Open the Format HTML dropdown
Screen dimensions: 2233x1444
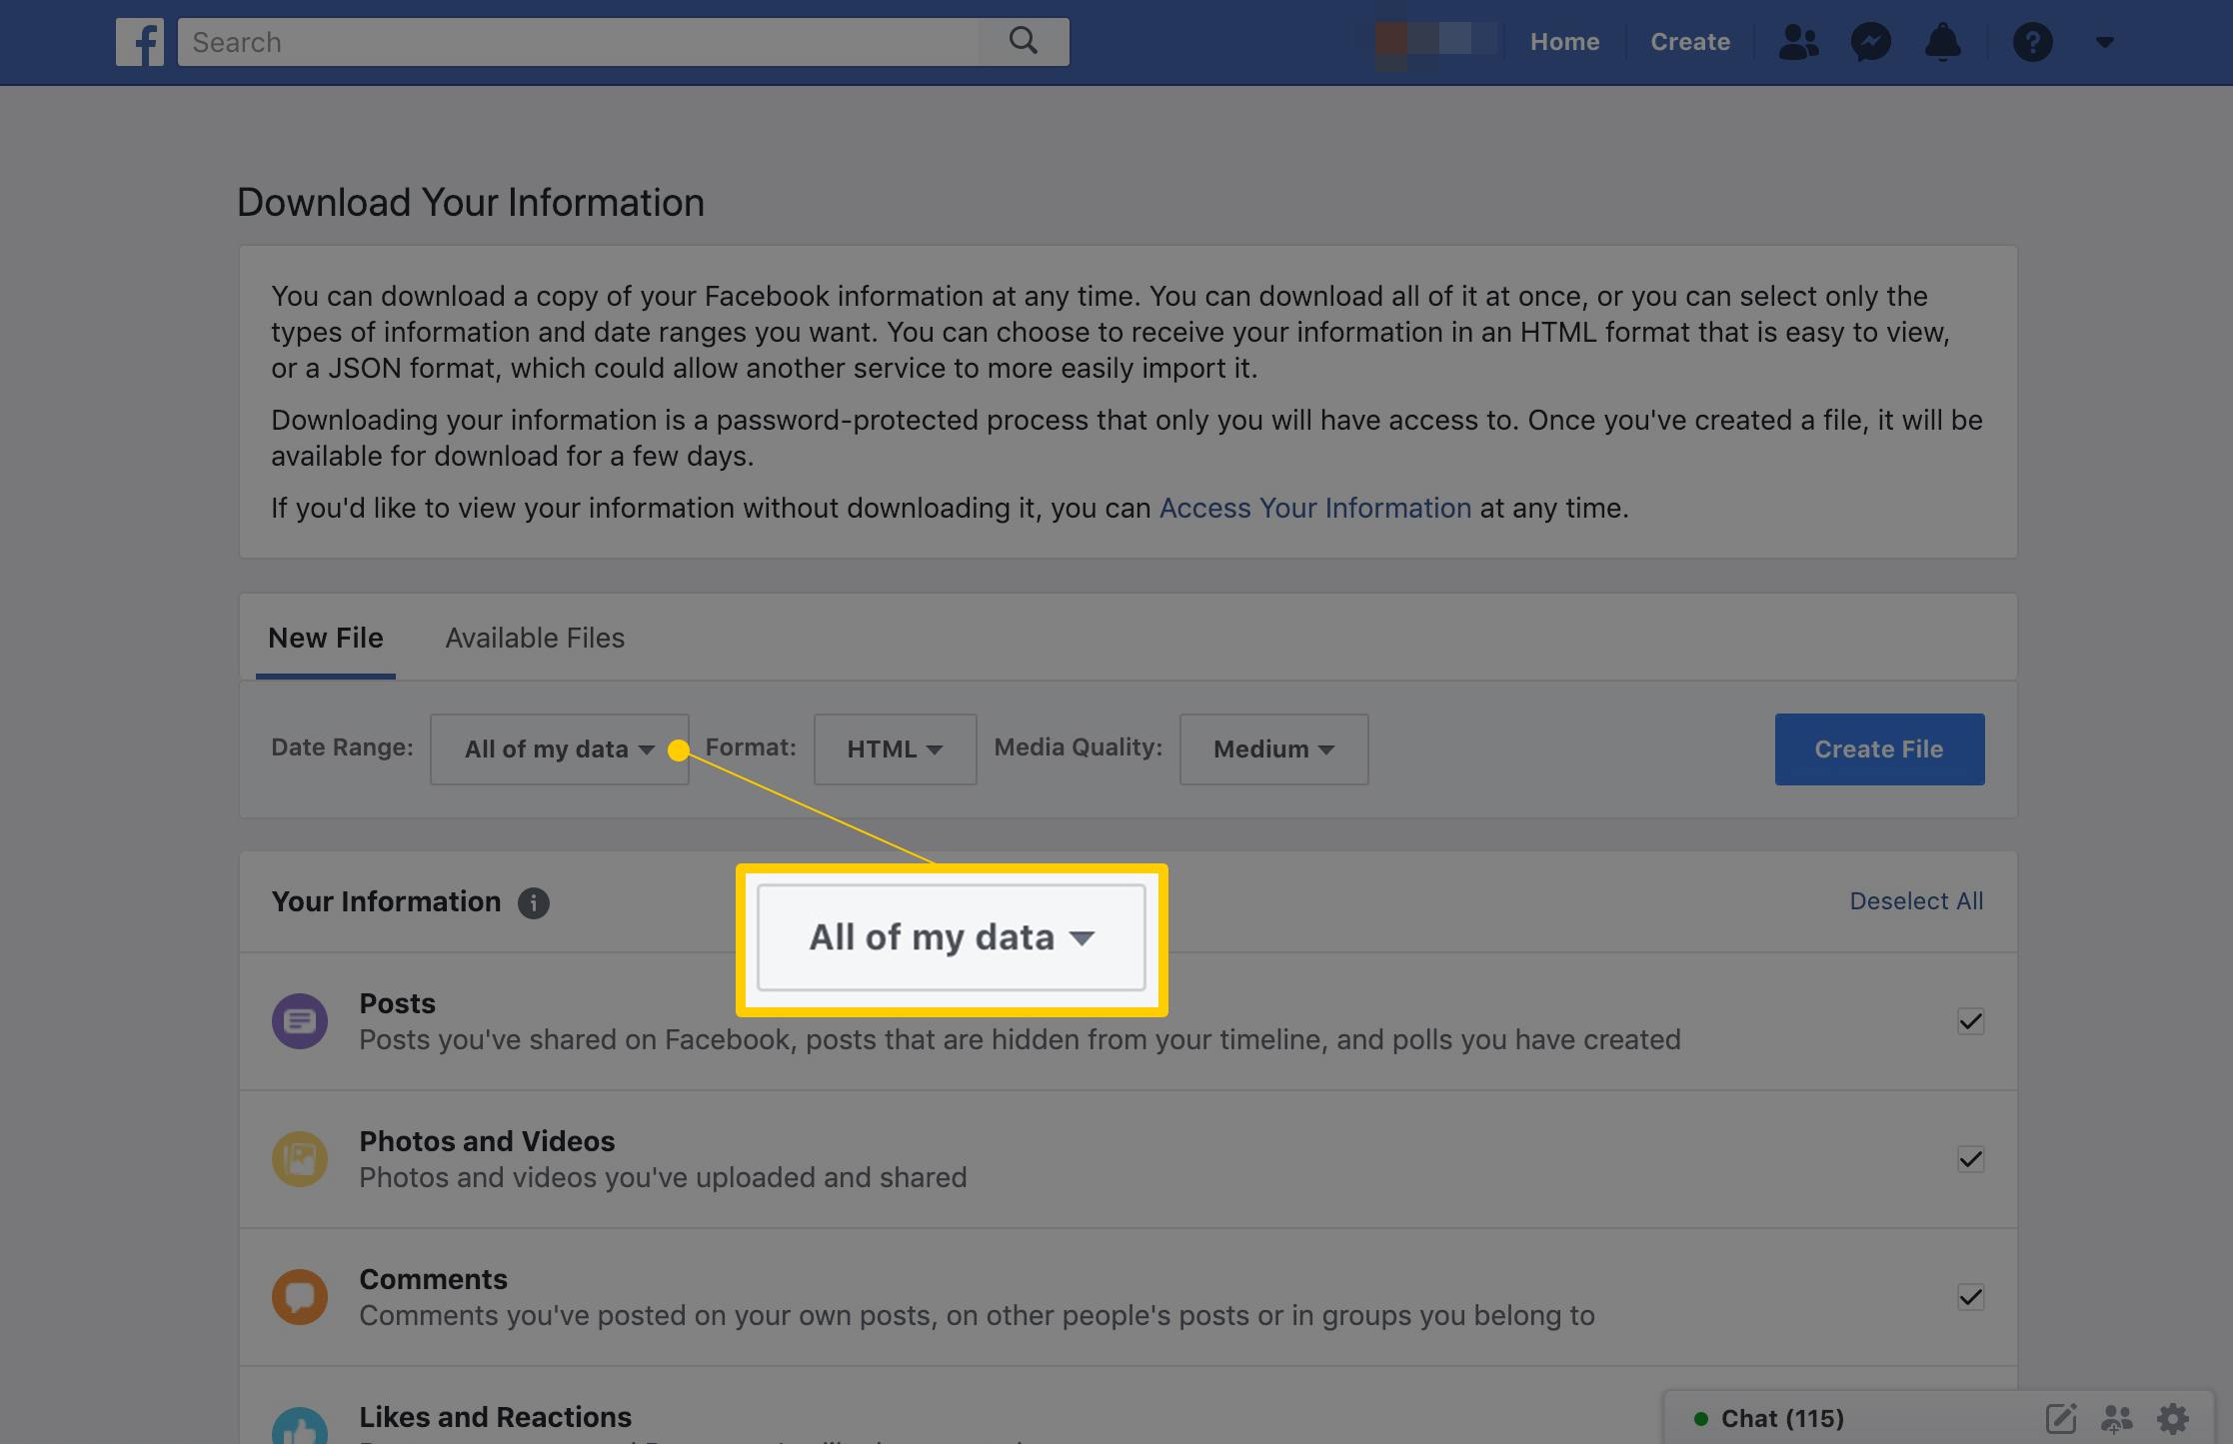click(895, 748)
